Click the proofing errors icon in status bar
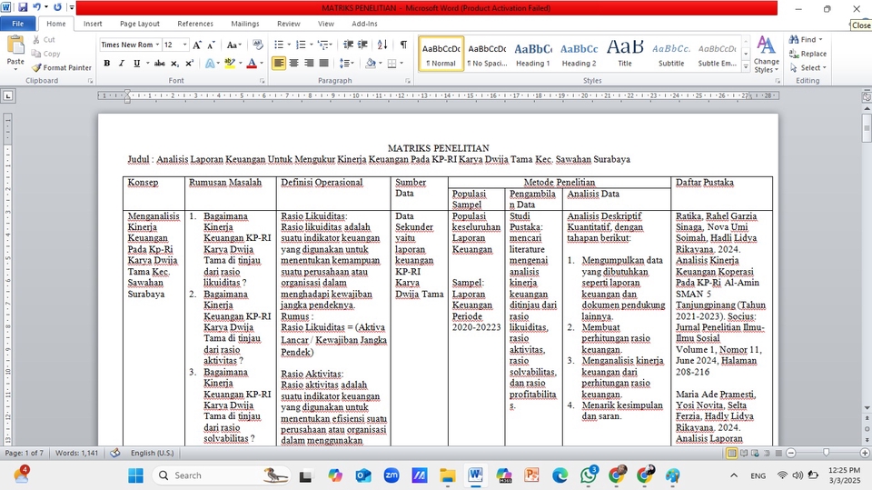872x490 pixels. pyautogui.click(x=115, y=453)
